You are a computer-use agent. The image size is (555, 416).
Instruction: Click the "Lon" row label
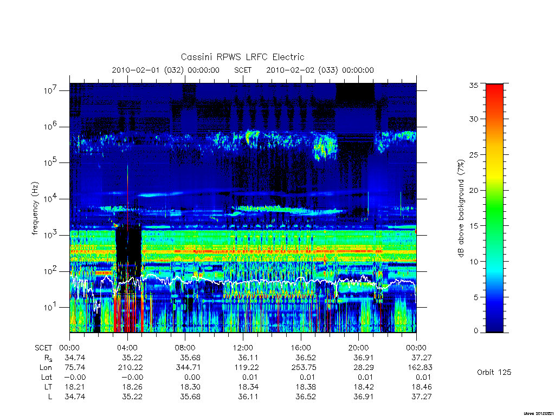coord(46,368)
